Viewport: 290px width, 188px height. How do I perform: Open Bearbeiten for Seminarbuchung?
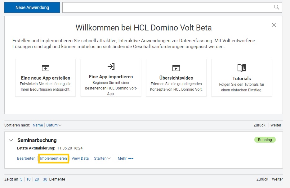(26, 158)
